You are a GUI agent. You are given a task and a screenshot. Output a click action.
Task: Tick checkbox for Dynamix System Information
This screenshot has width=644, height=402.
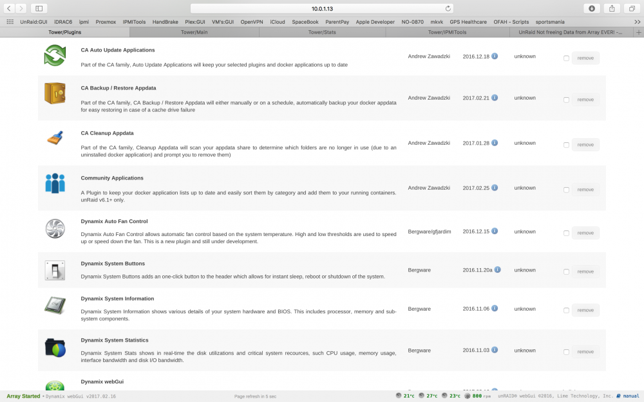[566, 310]
